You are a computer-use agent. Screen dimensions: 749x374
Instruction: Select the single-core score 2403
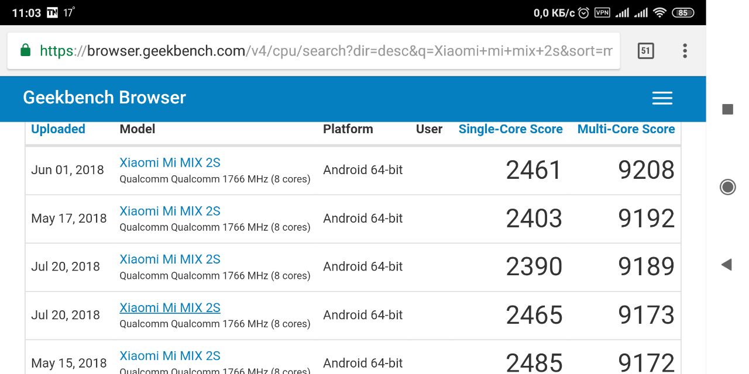(x=534, y=219)
